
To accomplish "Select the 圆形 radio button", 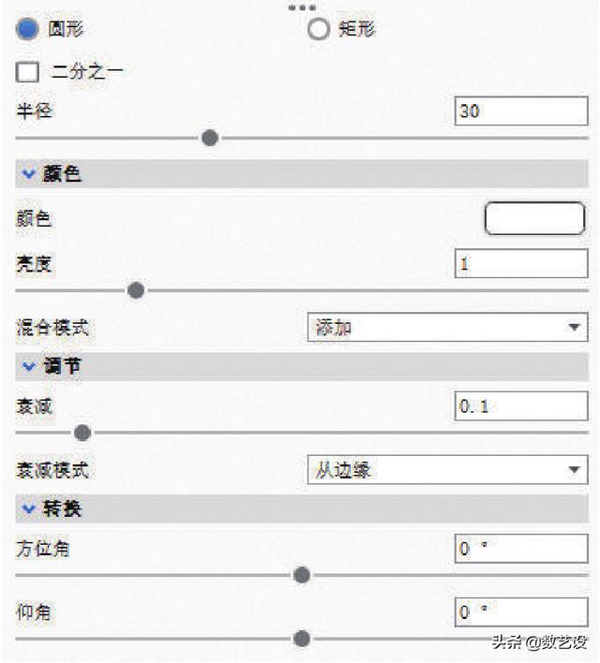I will pos(27,29).
